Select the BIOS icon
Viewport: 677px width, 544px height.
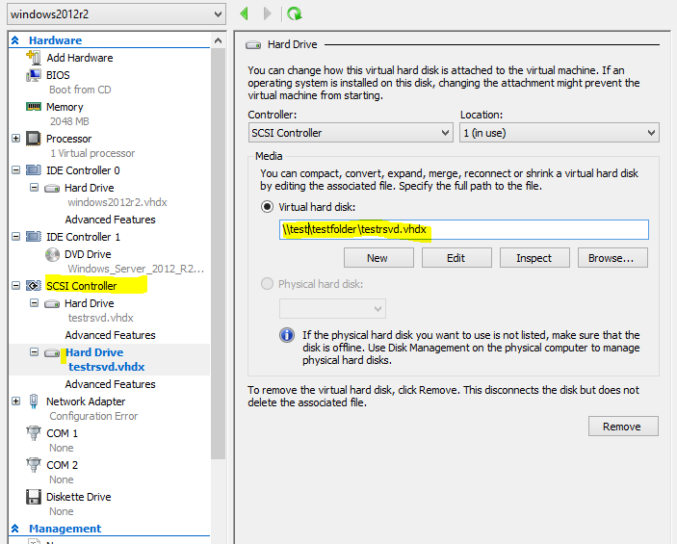[x=34, y=75]
